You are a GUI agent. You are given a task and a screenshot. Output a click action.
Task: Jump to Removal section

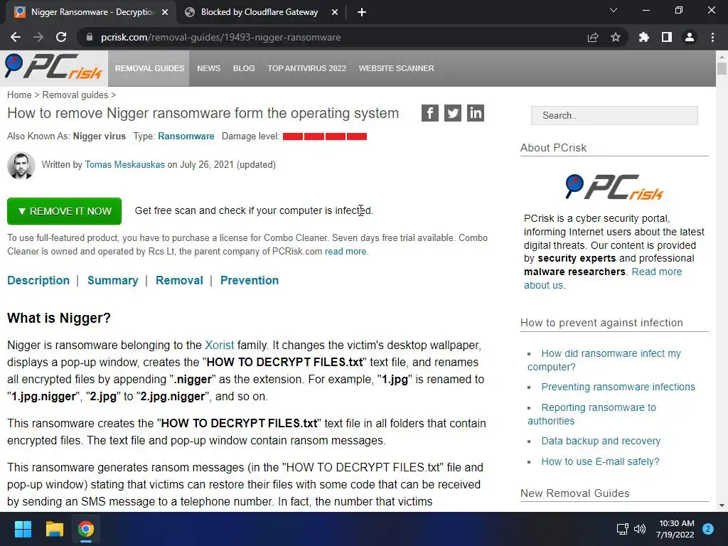pyautogui.click(x=179, y=280)
